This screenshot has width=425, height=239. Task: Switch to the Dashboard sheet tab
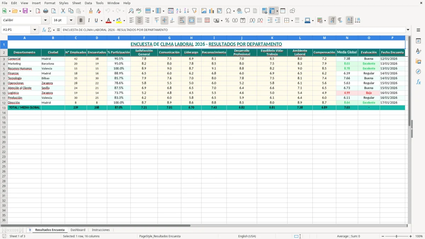(78, 230)
